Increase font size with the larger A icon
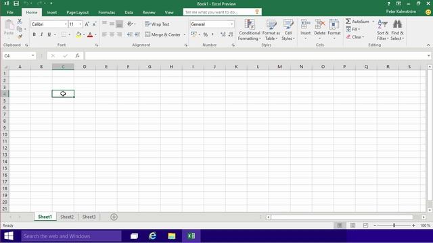 coord(87,24)
